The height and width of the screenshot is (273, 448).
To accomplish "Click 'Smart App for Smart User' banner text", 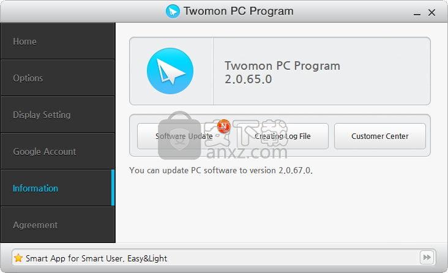I will click(x=96, y=258).
